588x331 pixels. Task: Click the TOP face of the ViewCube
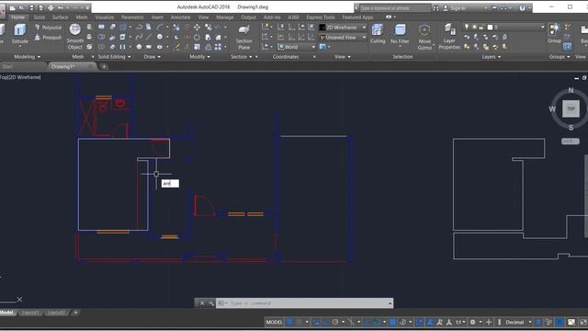pyautogui.click(x=571, y=108)
